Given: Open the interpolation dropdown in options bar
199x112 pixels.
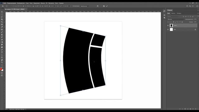Looking at the screenshot, I should click(85, 6).
